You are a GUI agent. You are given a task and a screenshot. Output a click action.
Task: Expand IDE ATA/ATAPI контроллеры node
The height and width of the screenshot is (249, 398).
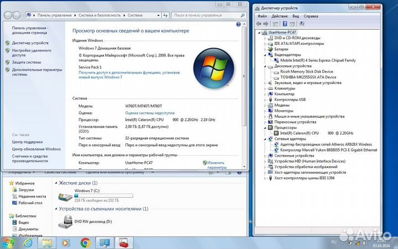point(265,44)
